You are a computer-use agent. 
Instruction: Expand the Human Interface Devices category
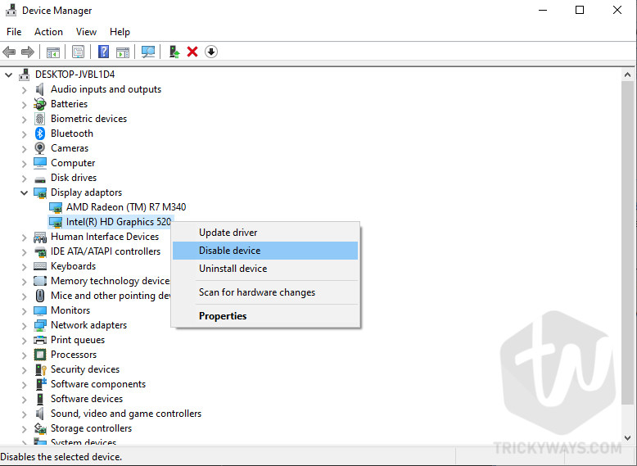tap(24, 238)
